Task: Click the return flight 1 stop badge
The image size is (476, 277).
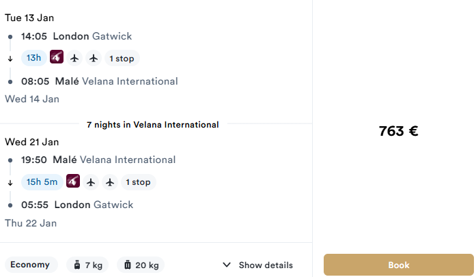Action: (138, 182)
